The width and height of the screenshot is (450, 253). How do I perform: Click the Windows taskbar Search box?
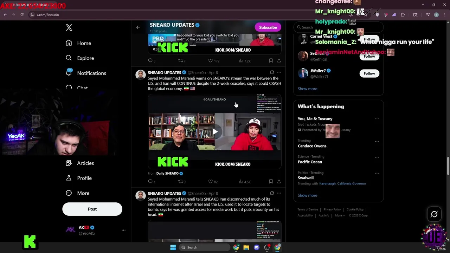205,247
